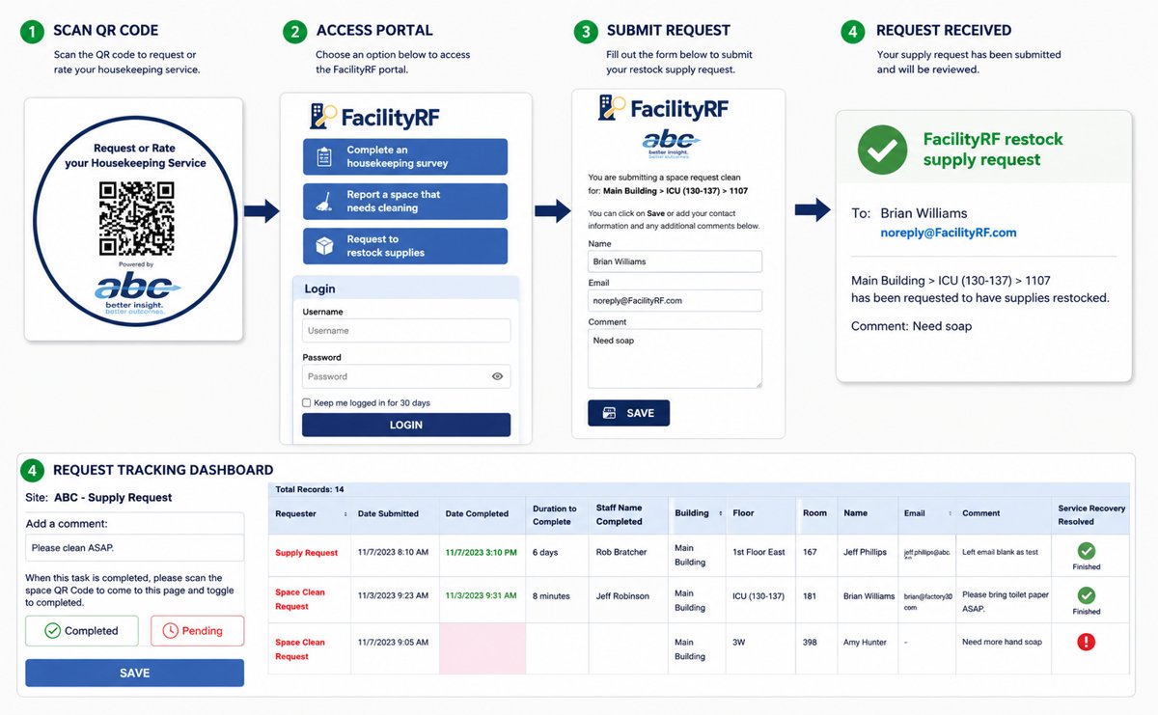The height and width of the screenshot is (715, 1158).
Task: Click the Finished check icon in Jeff Phillips row
Action: [1087, 551]
